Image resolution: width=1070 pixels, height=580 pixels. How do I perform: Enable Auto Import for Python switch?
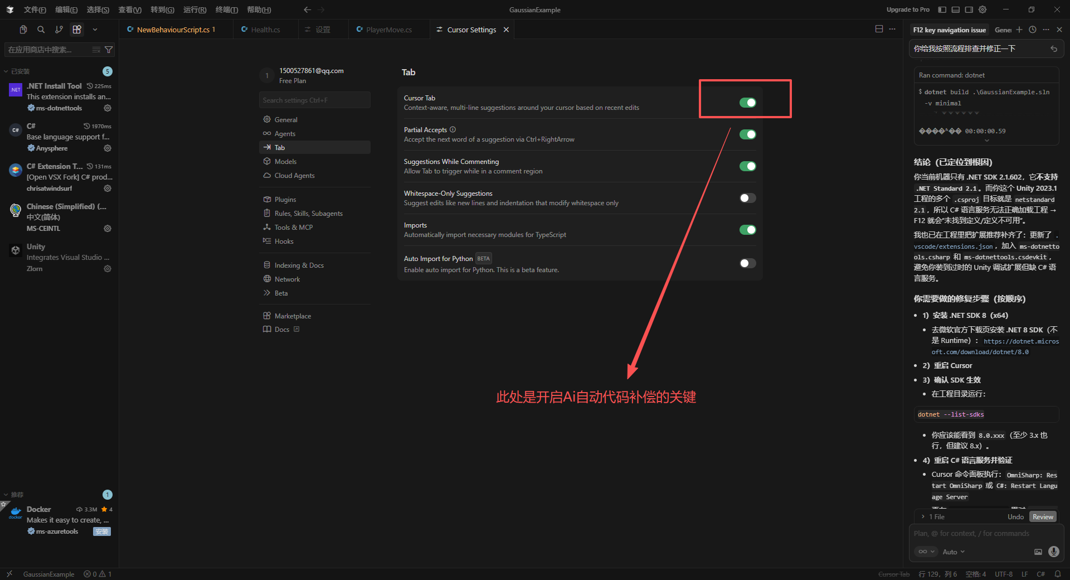coord(747,263)
